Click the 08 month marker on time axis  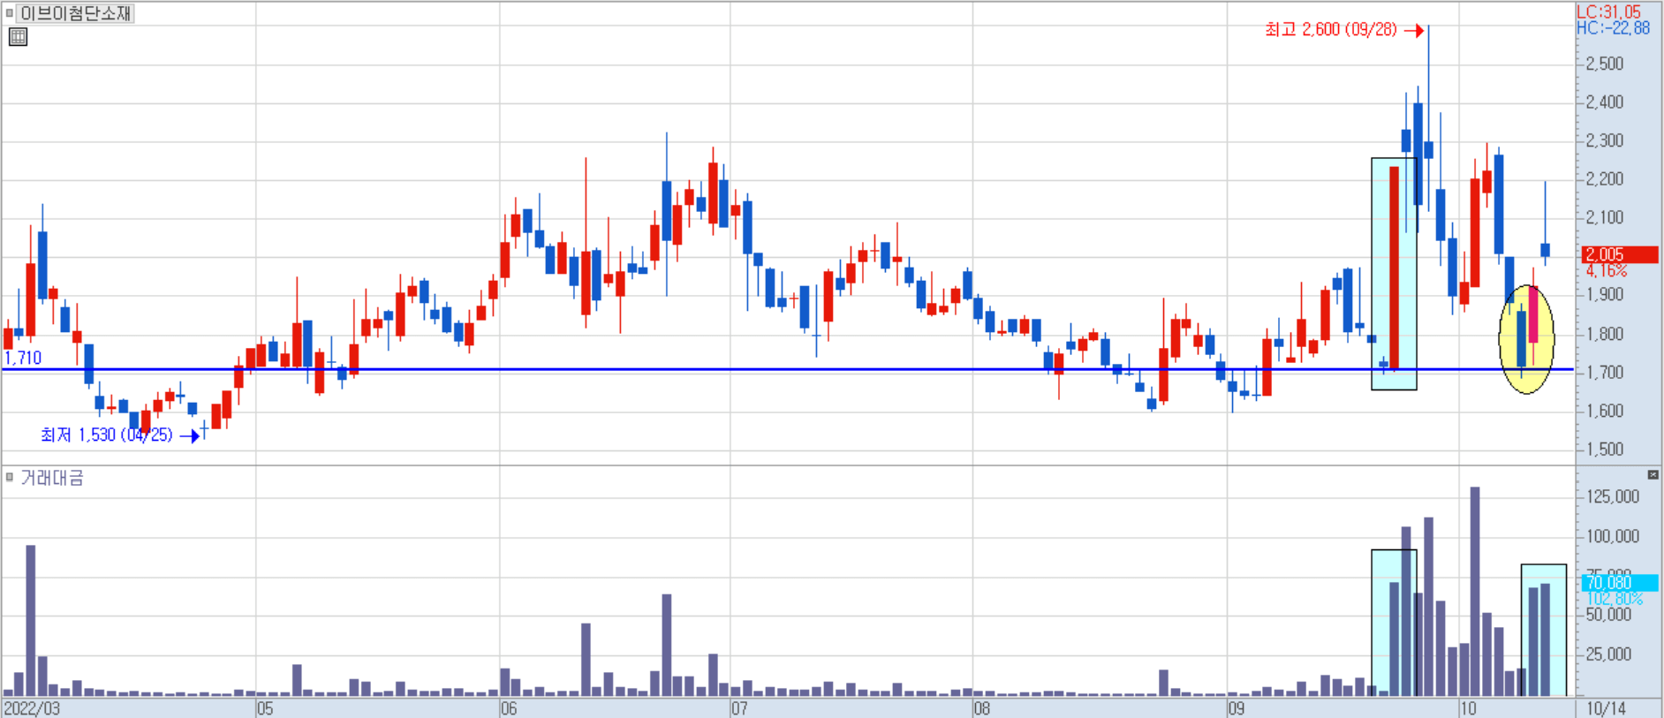[x=982, y=708]
